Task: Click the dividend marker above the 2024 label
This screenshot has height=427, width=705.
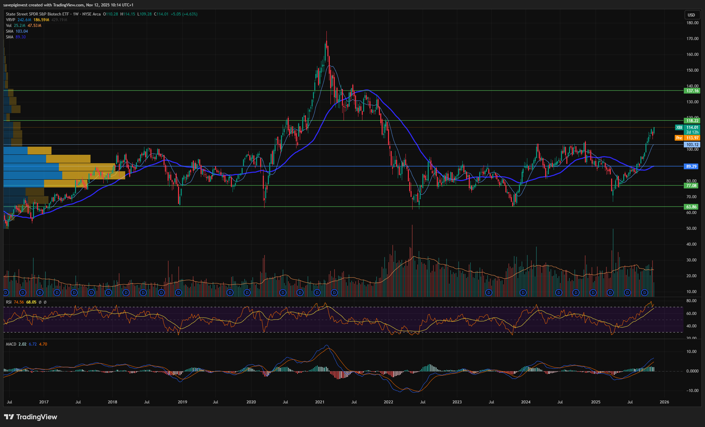Action: pos(523,293)
